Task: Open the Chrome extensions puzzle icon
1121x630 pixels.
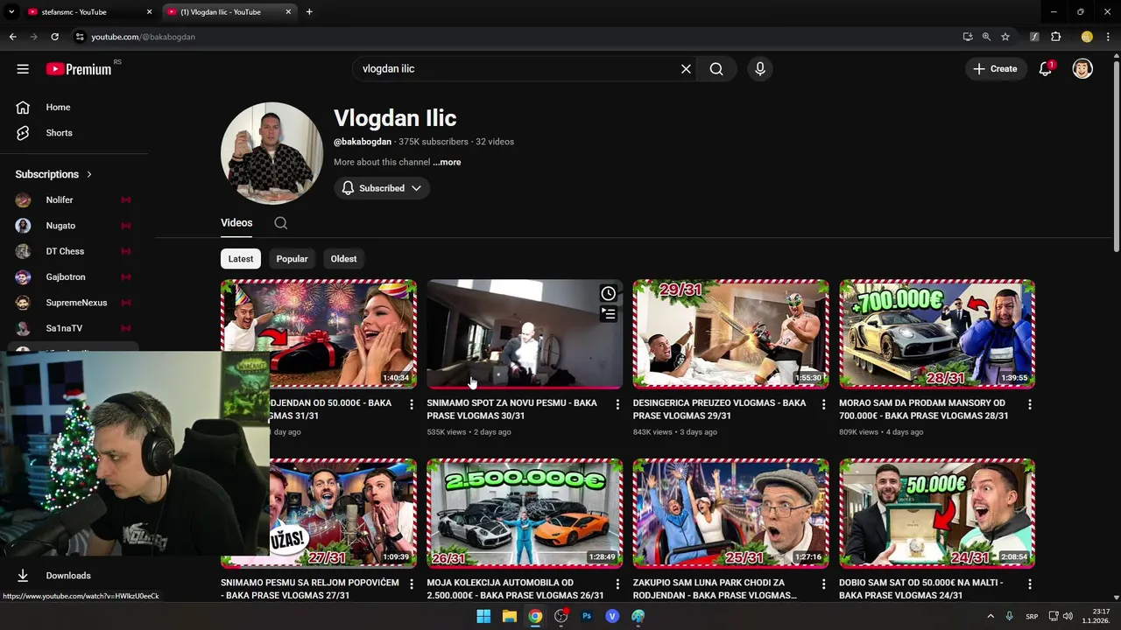Action: [1055, 37]
